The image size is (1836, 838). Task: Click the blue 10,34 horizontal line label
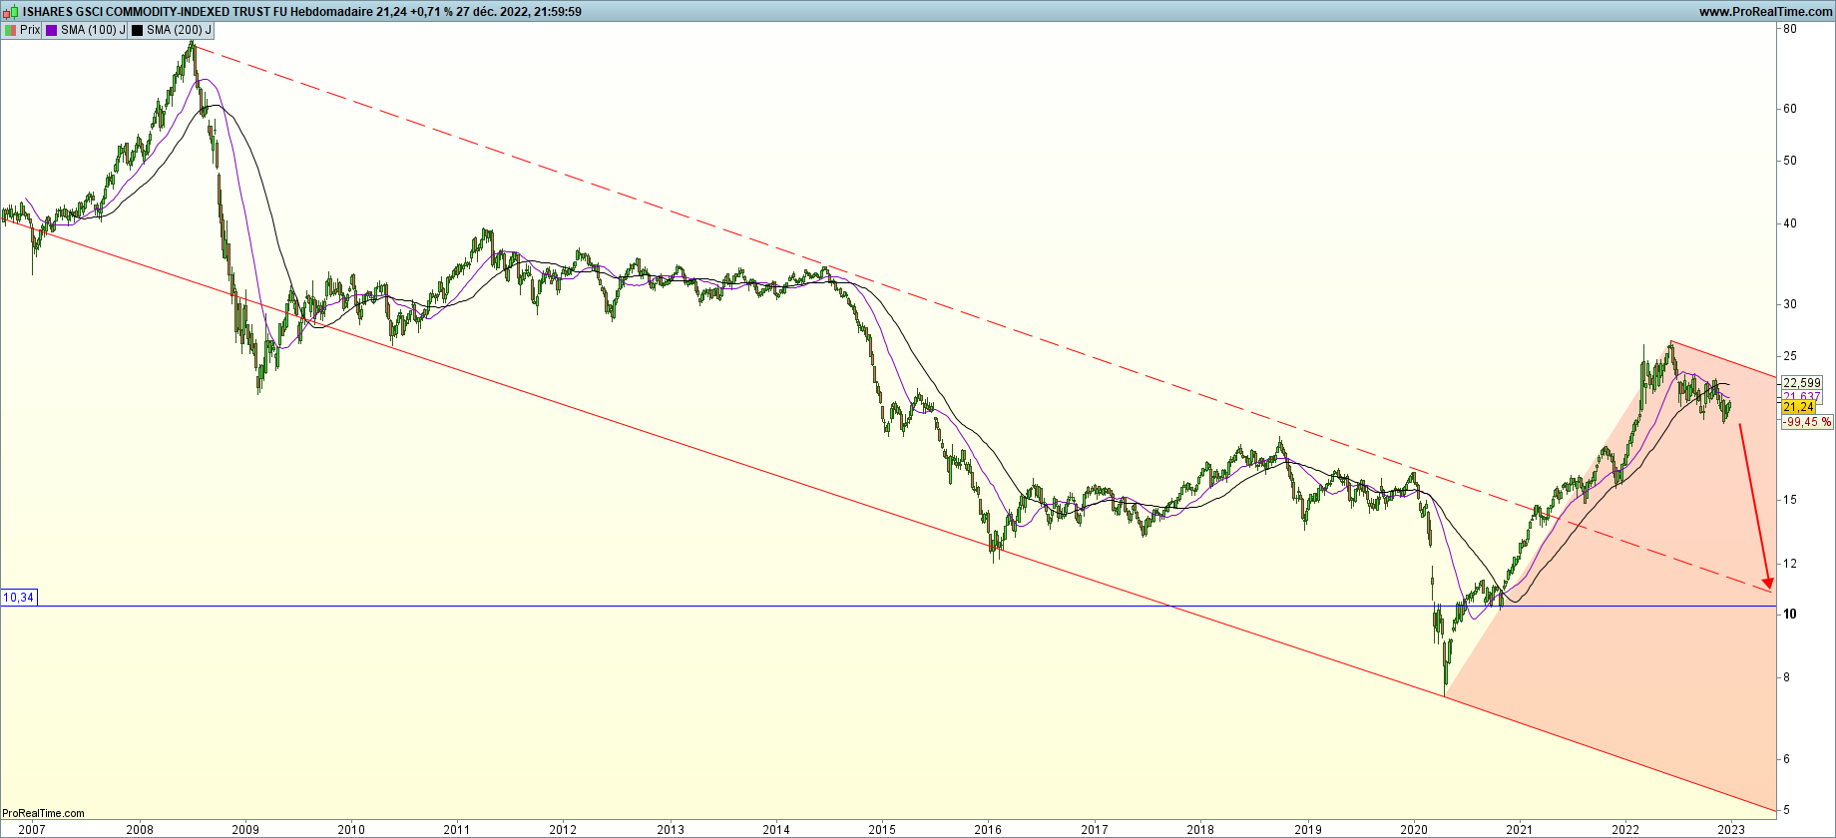coord(18,598)
